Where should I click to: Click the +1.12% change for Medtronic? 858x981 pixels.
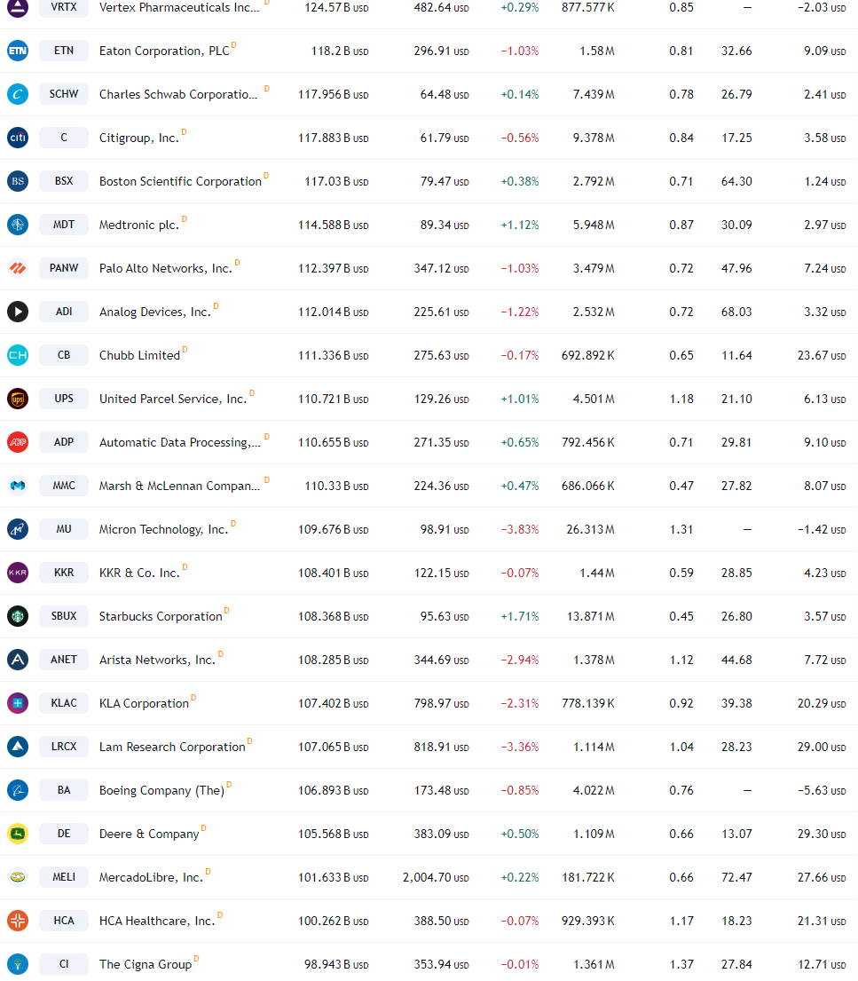[520, 225]
